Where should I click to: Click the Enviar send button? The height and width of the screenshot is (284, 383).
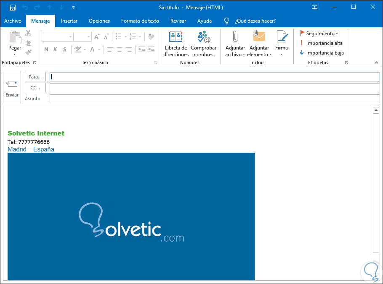pyautogui.click(x=12, y=88)
